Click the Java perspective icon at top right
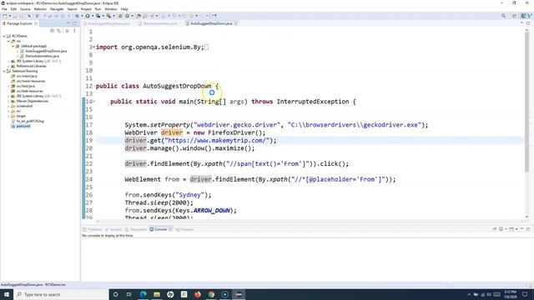The width and height of the screenshot is (534, 300). [x=523, y=16]
